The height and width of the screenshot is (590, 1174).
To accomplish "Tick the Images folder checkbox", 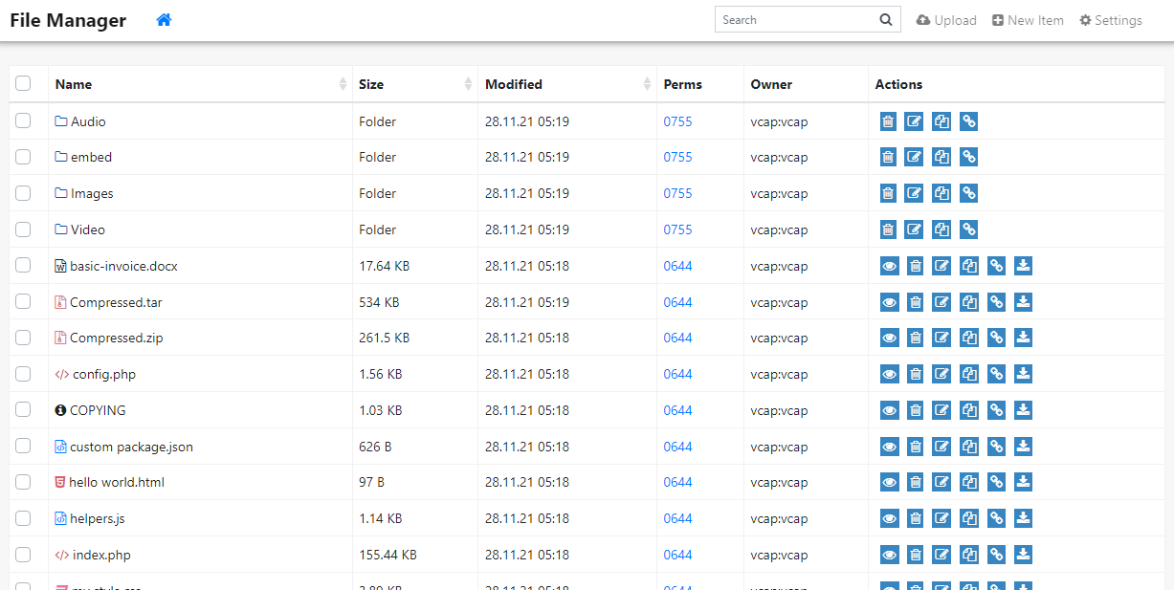I will click(23, 193).
